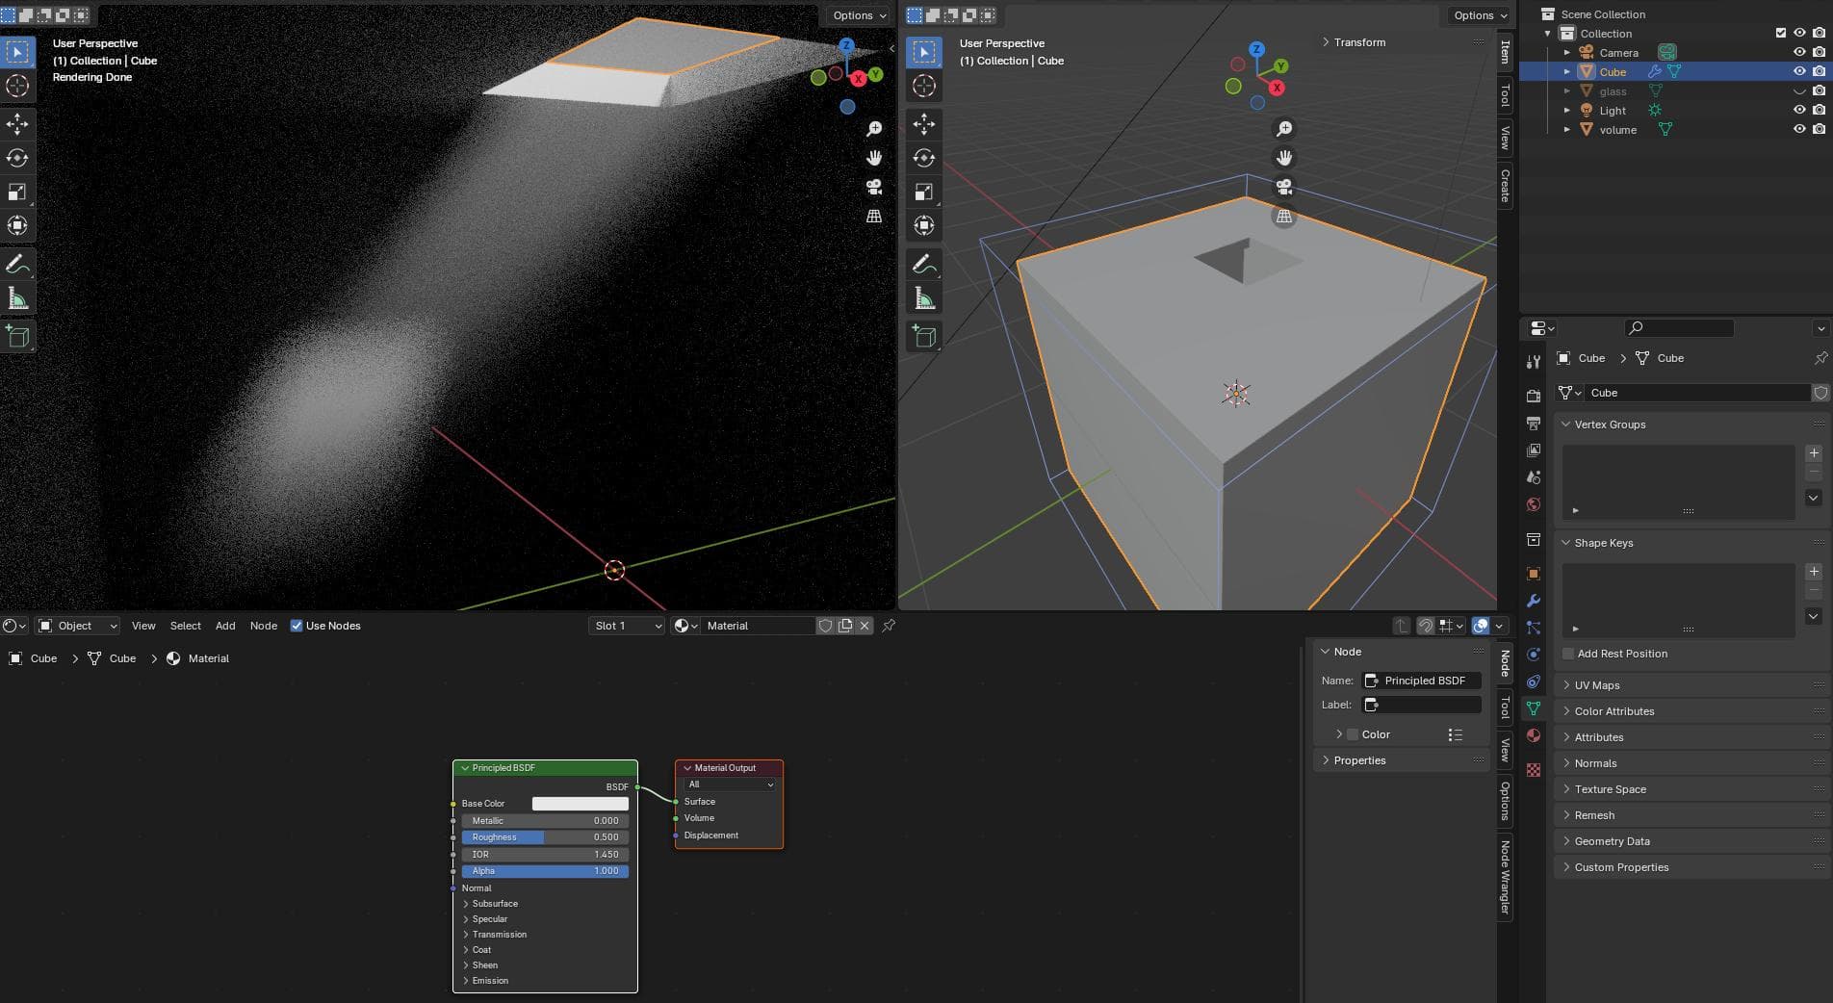Screen dimensions: 1833x1003
Task: Hide the Light object in viewport
Action: point(1798,110)
